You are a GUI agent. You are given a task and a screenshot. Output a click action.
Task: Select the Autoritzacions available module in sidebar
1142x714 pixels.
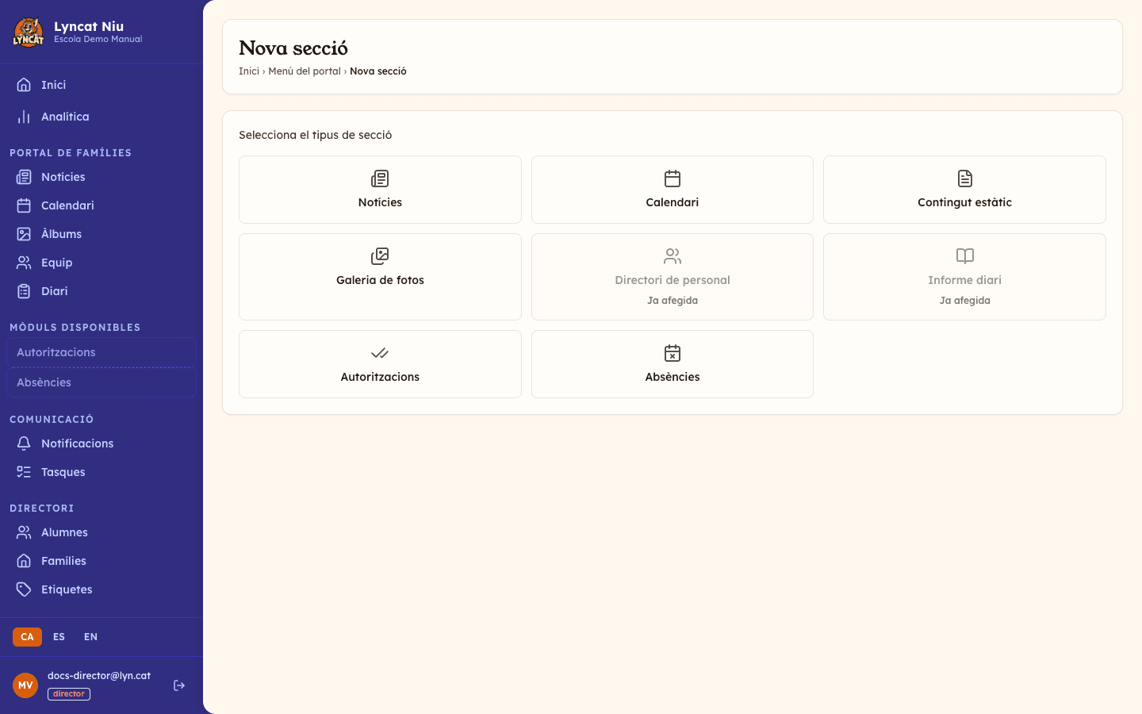pos(102,352)
